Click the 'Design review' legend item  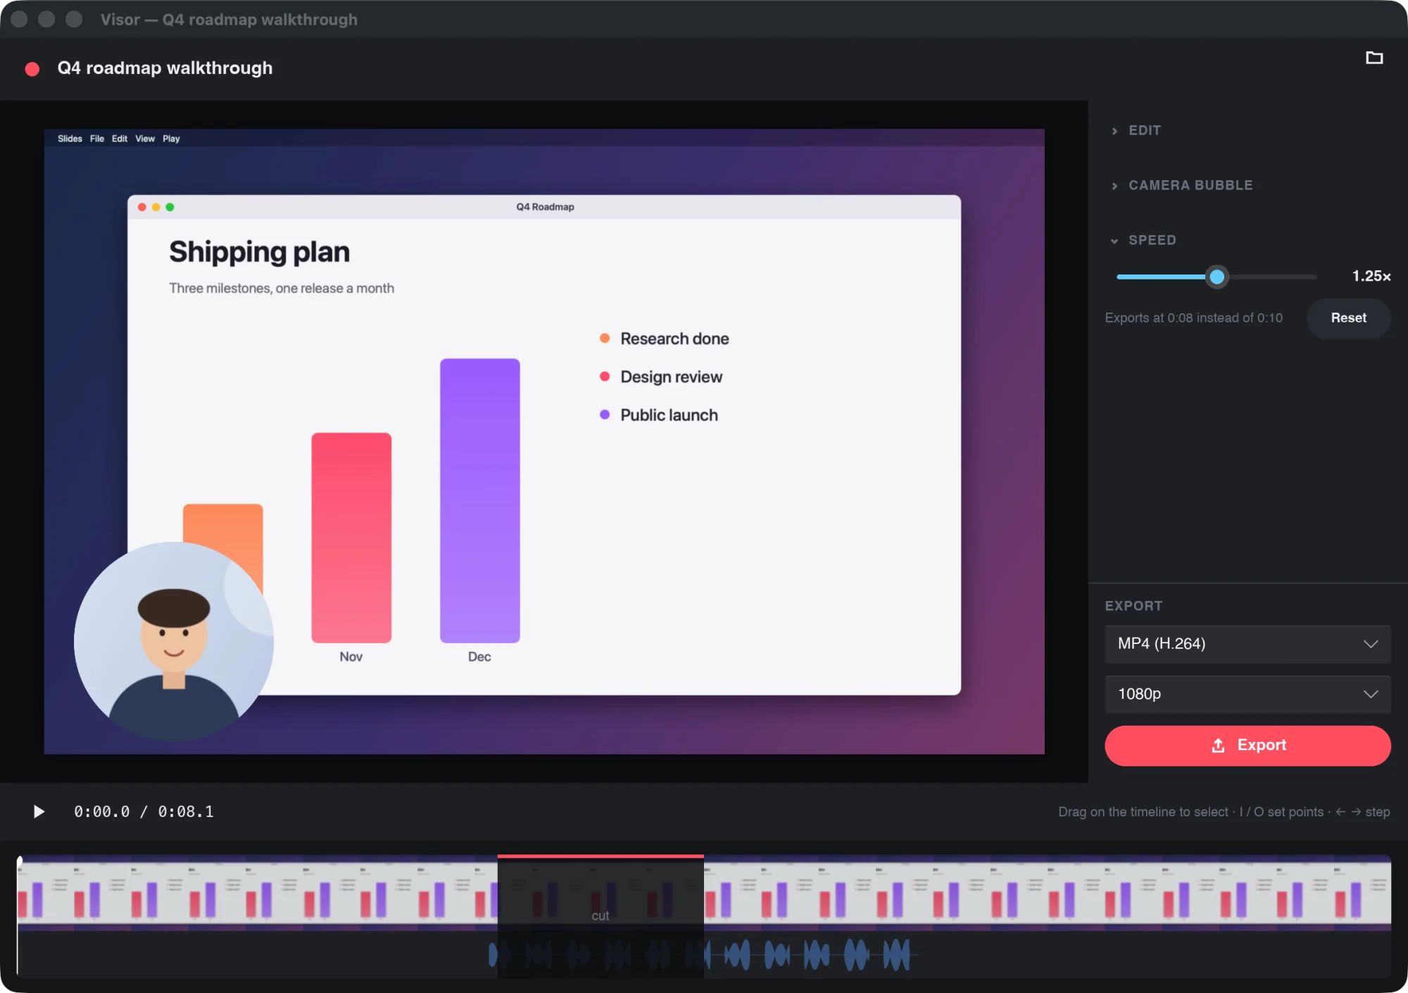661,377
